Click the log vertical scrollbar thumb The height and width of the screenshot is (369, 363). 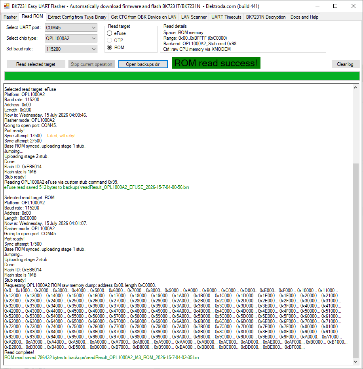(x=356, y=260)
